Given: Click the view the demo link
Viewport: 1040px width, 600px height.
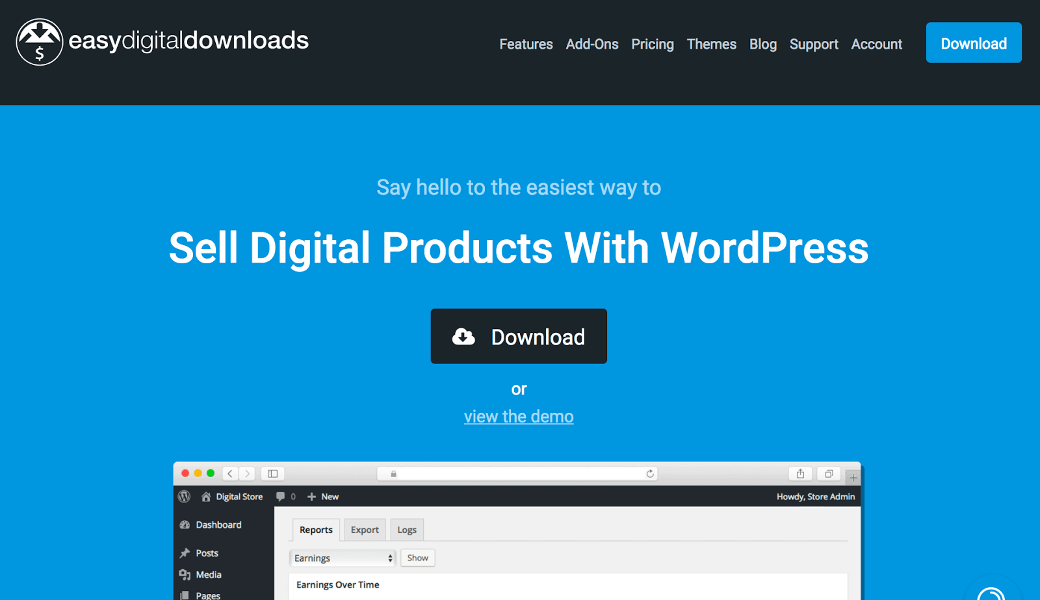Looking at the screenshot, I should pos(519,416).
